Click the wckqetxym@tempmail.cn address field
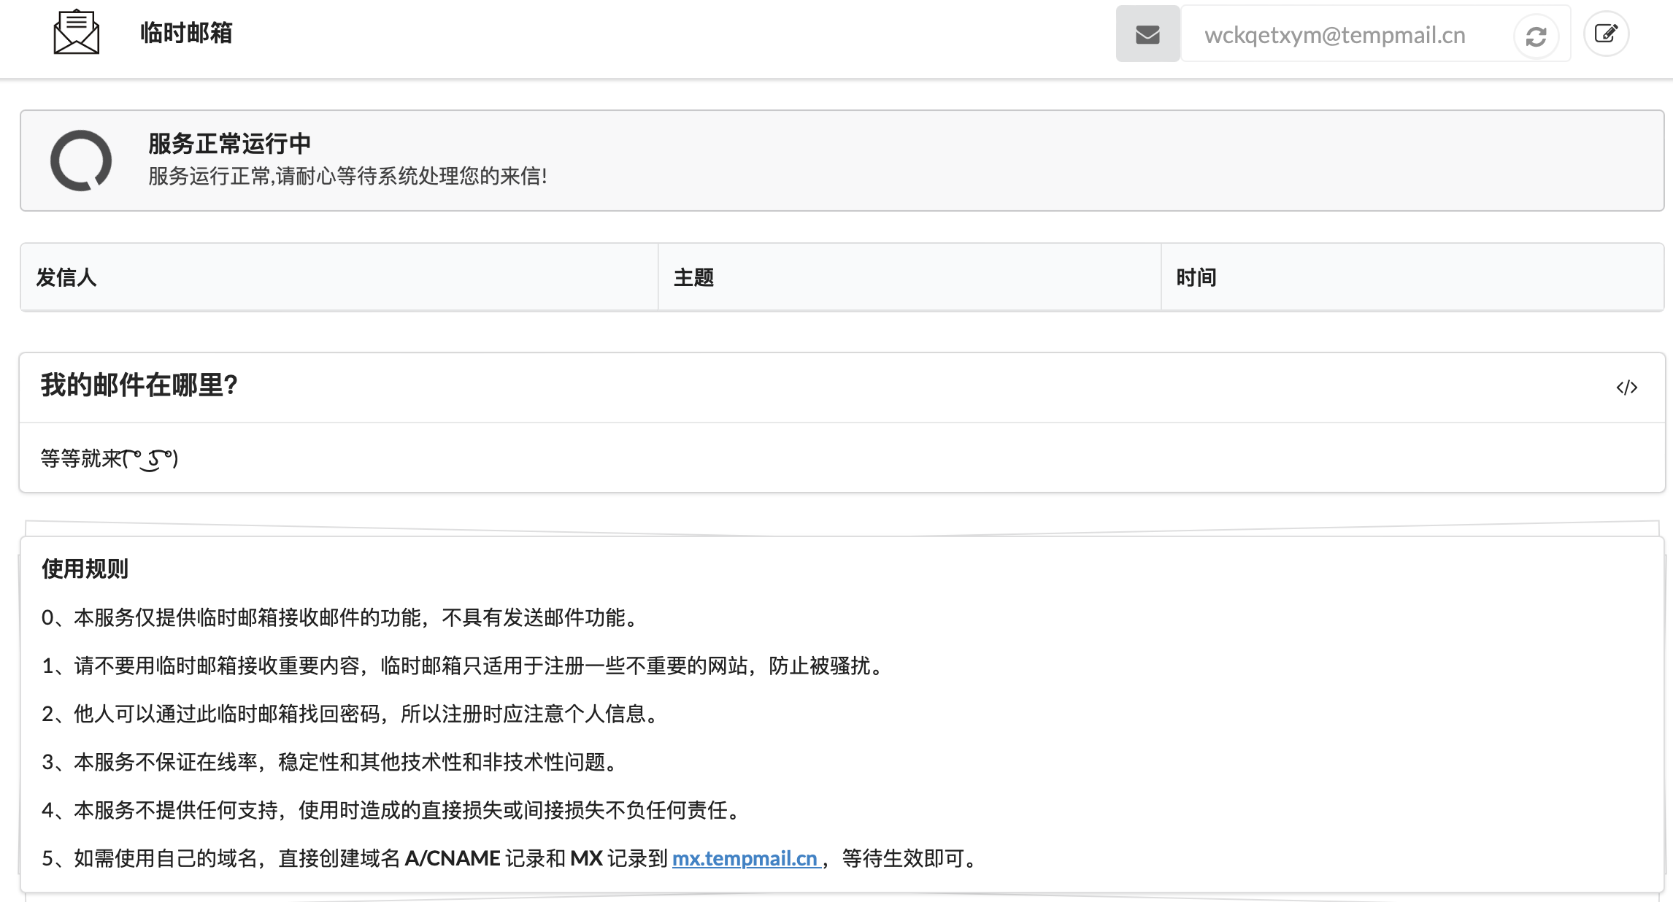Screen dimensions: 1673x902 tap(1334, 35)
